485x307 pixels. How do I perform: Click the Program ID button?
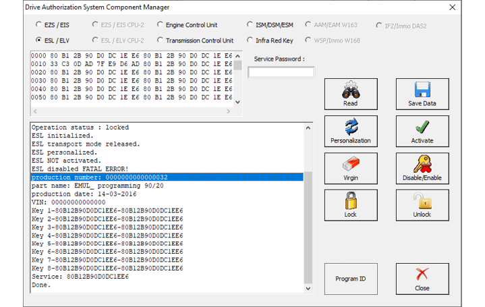351,279
